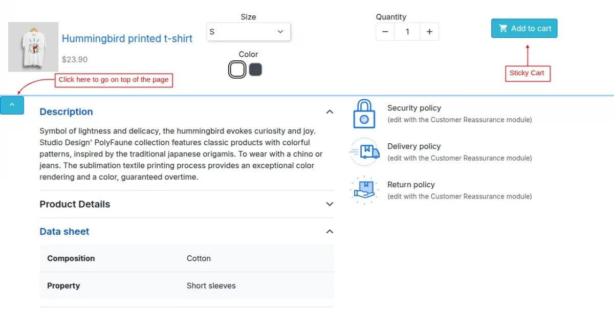Click the Return policy box icon
The height and width of the screenshot is (309, 614).
coord(364,190)
